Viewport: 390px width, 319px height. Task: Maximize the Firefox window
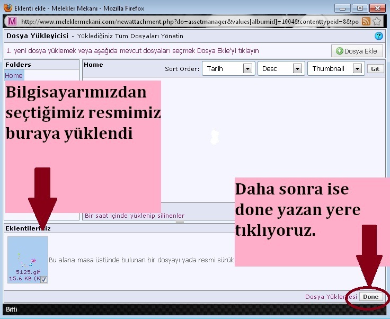[x=360, y=8]
